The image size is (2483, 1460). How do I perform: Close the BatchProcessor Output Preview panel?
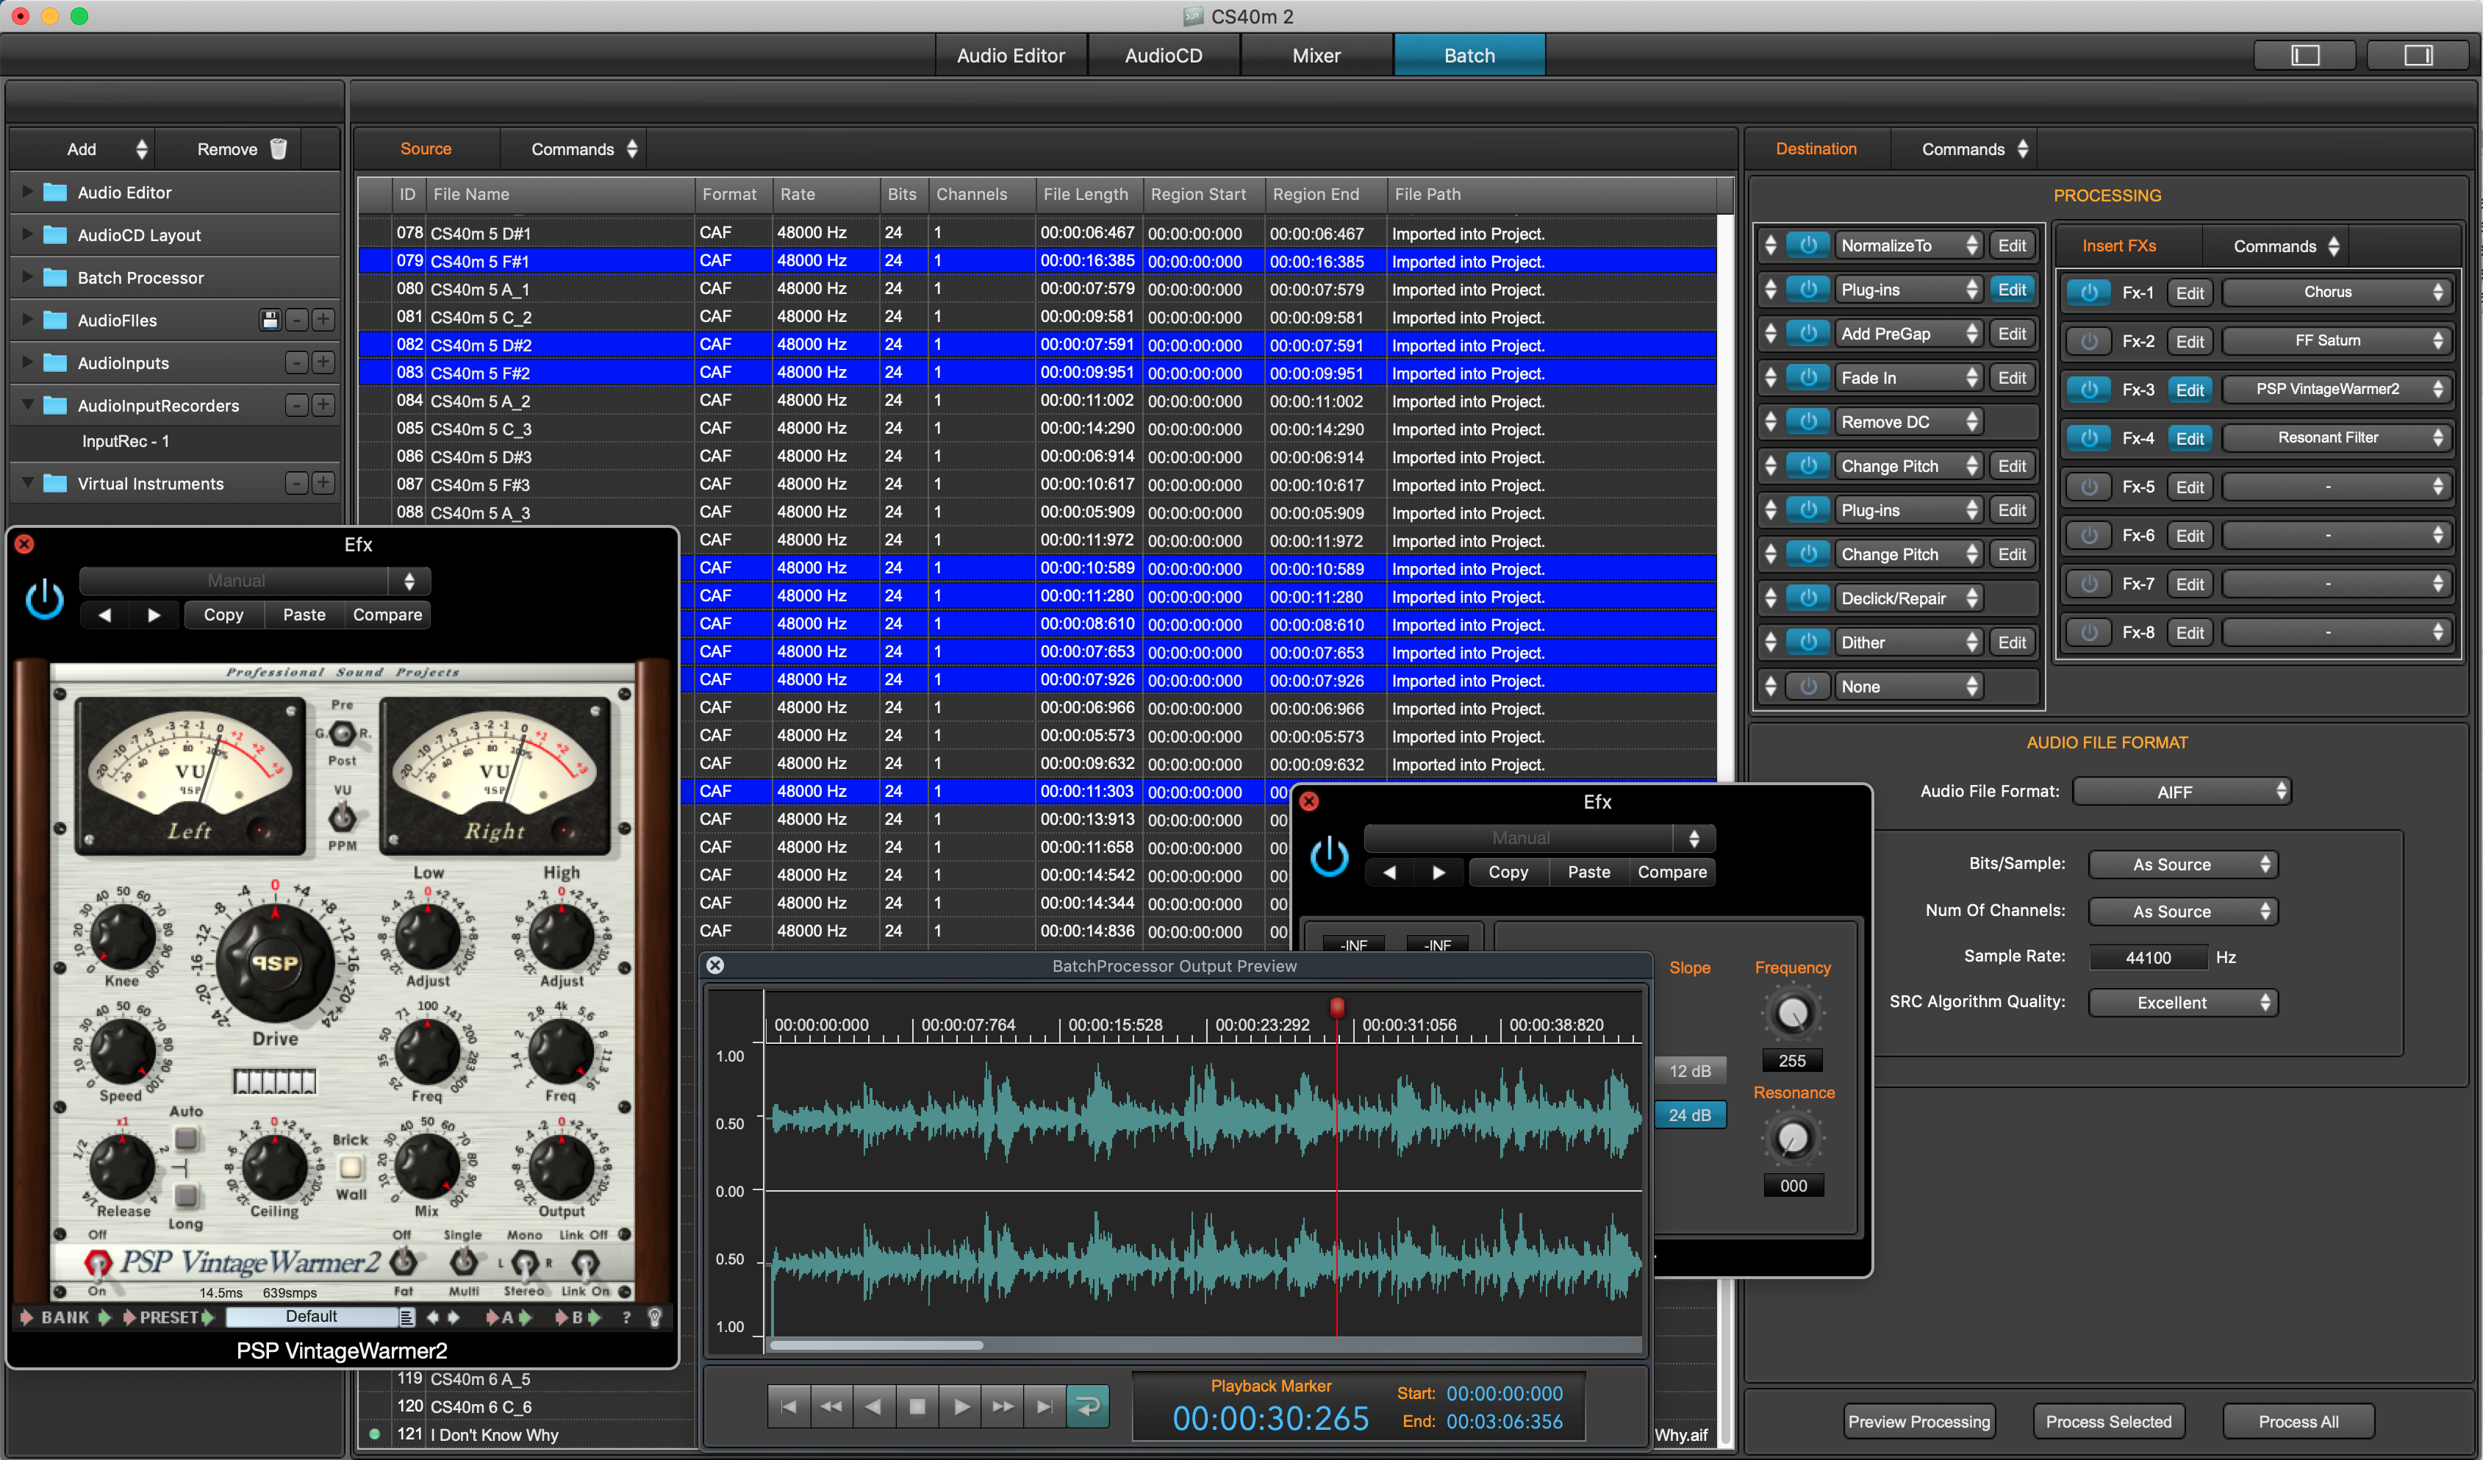(715, 965)
